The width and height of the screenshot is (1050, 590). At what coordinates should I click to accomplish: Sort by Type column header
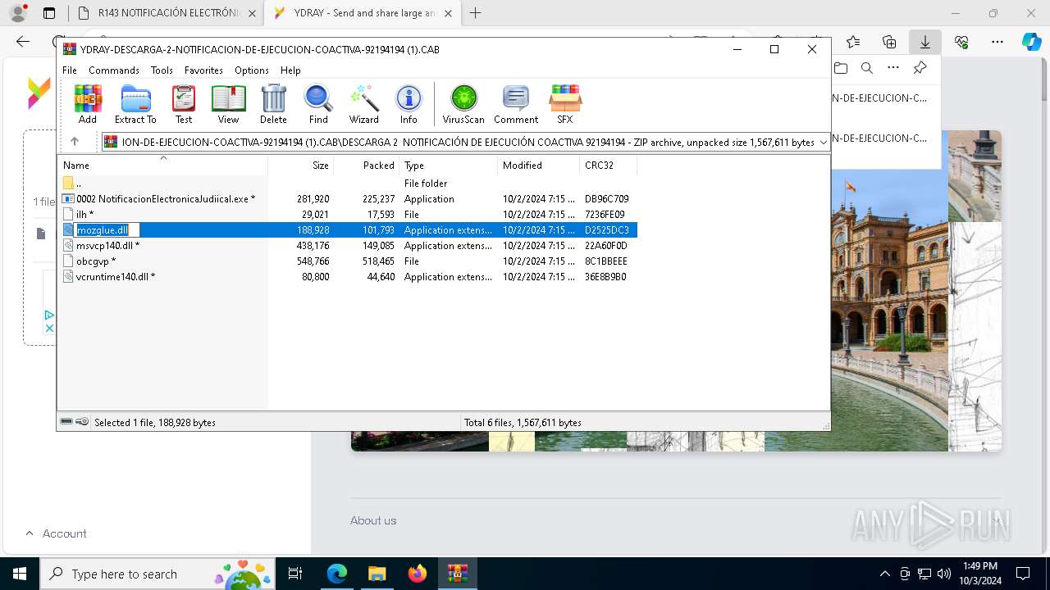click(449, 165)
